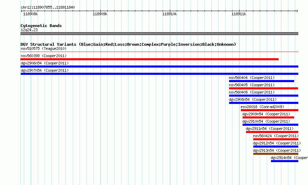Open dgv2908n54 (Cooper2011) label
Viewport: 308px width, 185px height.
click(253, 99)
